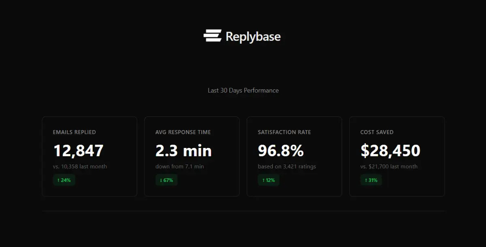Click the 12,847 emails replied value
This screenshot has height=247, width=486.
78,151
